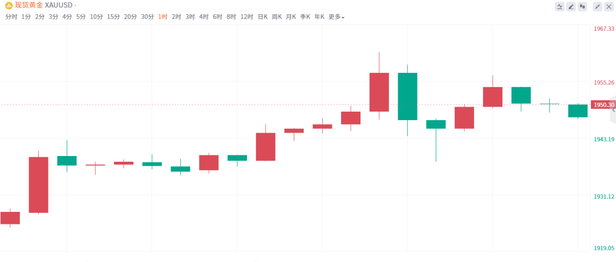Click the tallest green candlestick
Screen dimensions: 616x262
407,96
